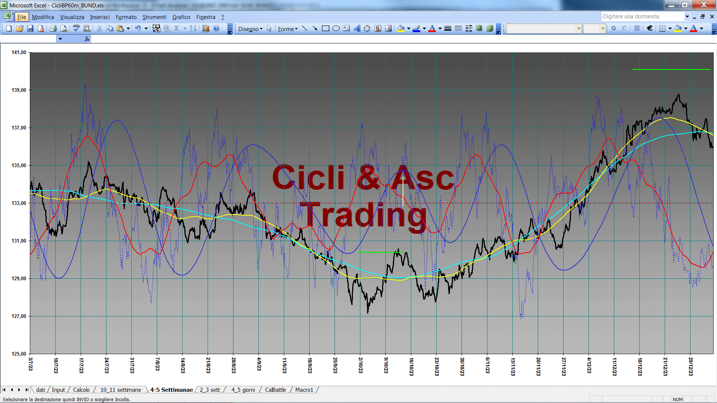717x403 pixels.
Task: Open the Inserisci menu
Action: pyautogui.click(x=100, y=17)
